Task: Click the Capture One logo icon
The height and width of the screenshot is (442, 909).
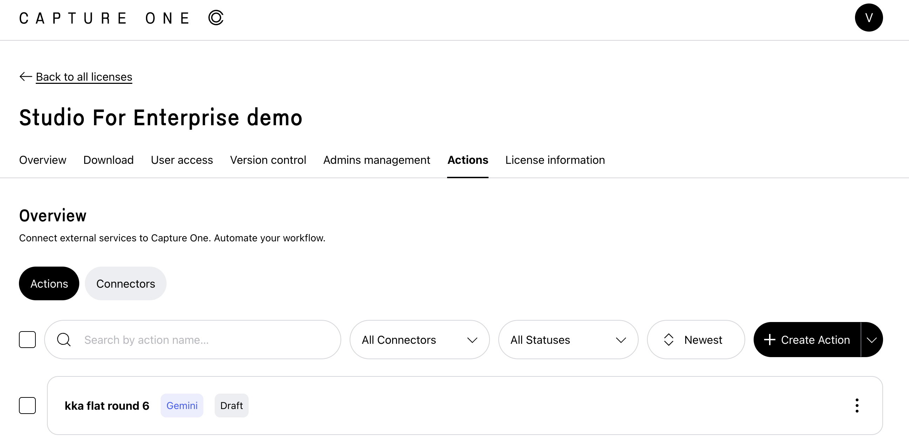Action: click(x=216, y=18)
